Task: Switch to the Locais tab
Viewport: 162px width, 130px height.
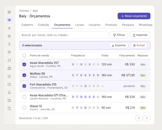Action: point(79,25)
